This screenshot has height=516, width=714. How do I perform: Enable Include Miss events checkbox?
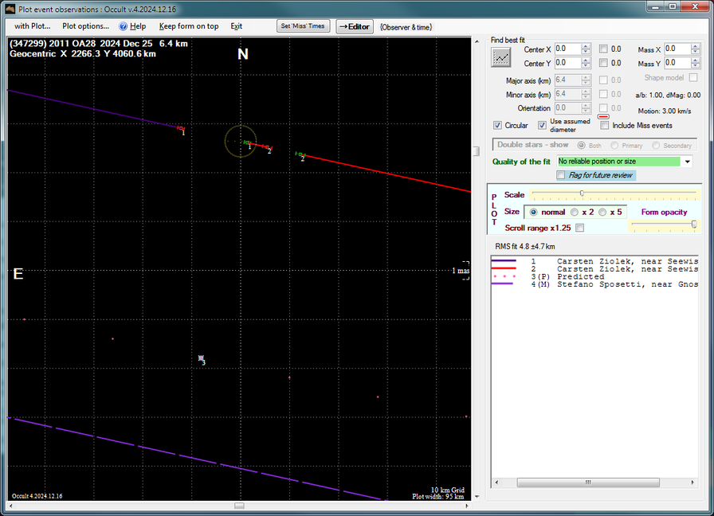coord(604,125)
